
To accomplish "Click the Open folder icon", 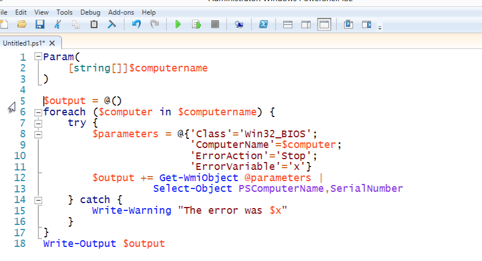I will coord(22,24).
